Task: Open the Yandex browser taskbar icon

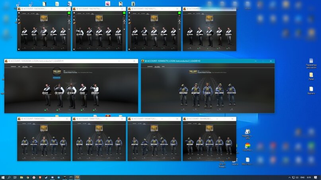Action: coord(34,178)
